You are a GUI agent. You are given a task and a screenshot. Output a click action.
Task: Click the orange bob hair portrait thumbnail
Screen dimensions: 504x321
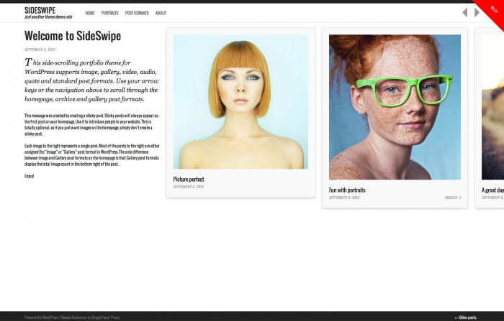tap(240, 102)
